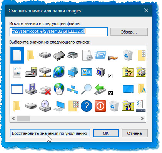162x153 pixels.
Task: Select the small clock overlay icon
Action: coord(110,93)
